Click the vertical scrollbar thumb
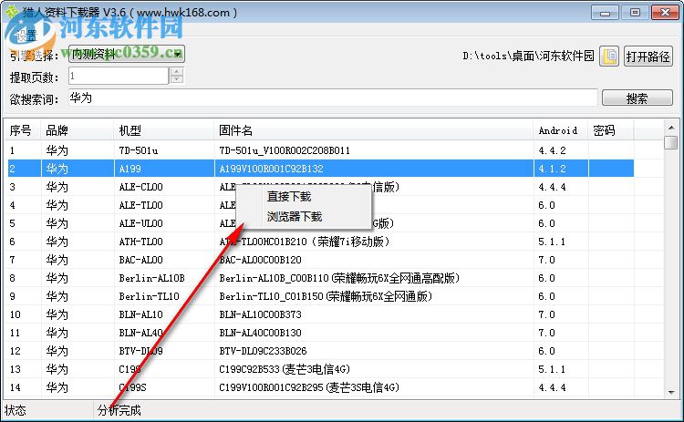 [671, 142]
